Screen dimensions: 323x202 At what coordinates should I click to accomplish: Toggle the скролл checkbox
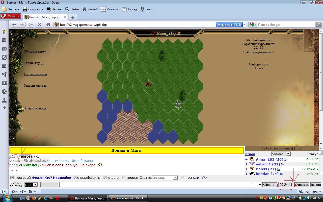click(105, 178)
